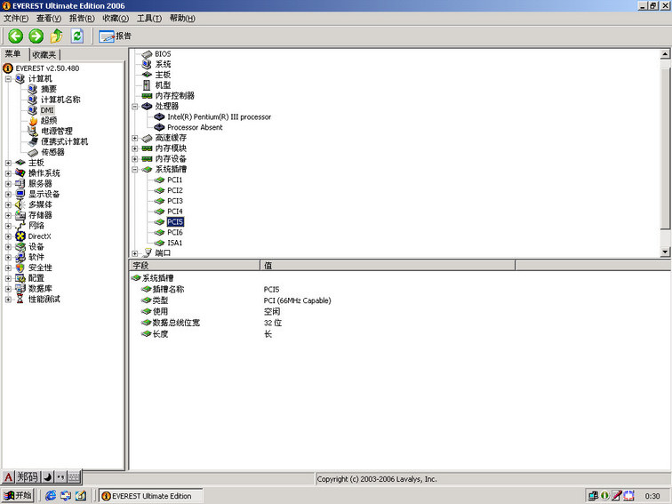Click the 网络 icon in left tree

pos(20,226)
